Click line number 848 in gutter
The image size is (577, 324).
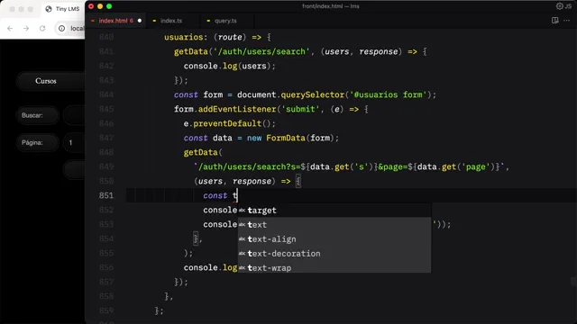[x=106, y=152]
